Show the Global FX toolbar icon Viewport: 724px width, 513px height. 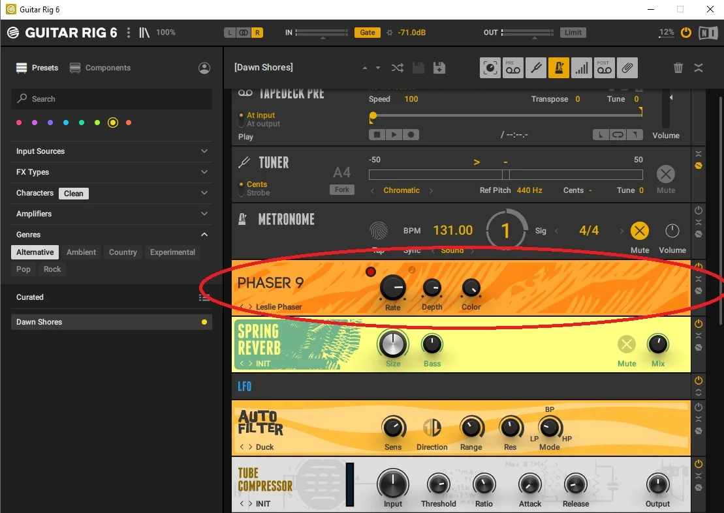pyautogui.click(x=490, y=68)
